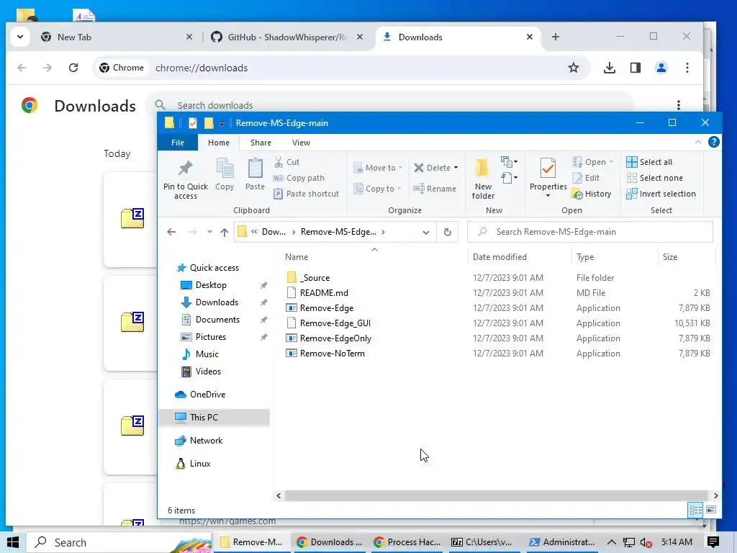
Task: Expand address bar history dropdown
Action: 426,232
